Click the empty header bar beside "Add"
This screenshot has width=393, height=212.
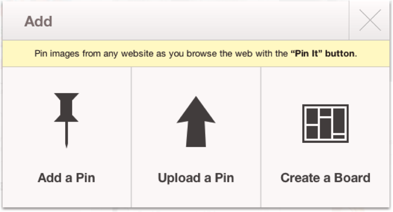click(200, 21)
